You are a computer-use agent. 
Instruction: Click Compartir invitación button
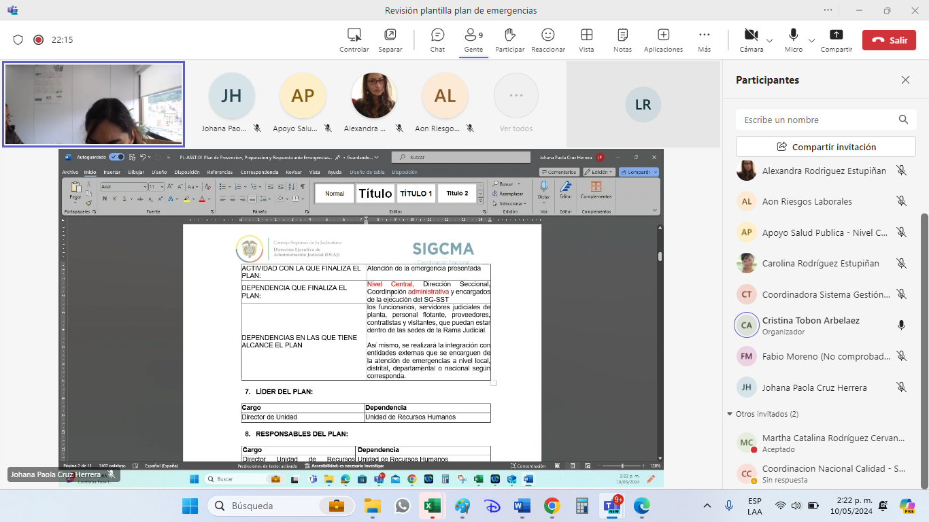[826, 147]
